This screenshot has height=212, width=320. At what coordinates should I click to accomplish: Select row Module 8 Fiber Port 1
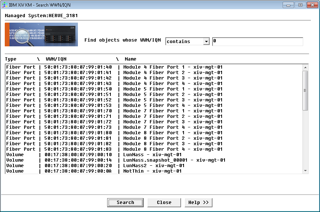point(154,133)
